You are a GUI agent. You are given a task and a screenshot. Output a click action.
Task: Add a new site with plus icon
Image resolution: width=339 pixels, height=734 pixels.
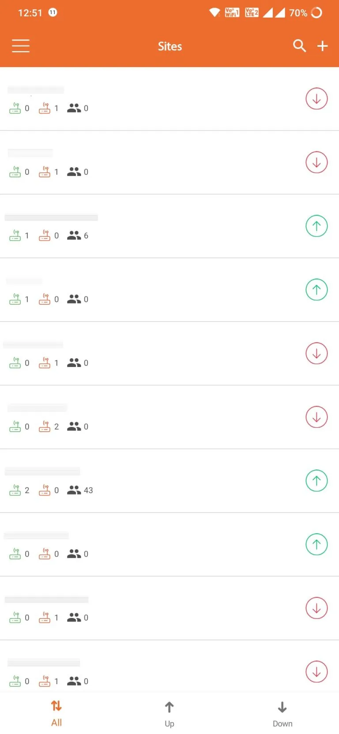323,46
